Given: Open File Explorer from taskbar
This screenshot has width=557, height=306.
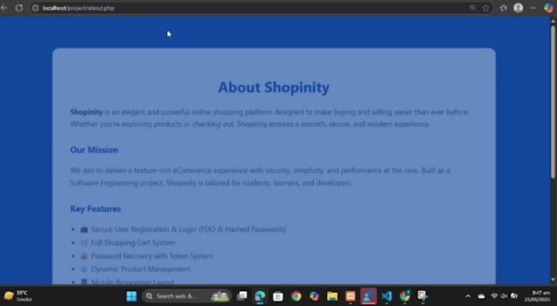Looking at the screenshot, I should 333,296.
